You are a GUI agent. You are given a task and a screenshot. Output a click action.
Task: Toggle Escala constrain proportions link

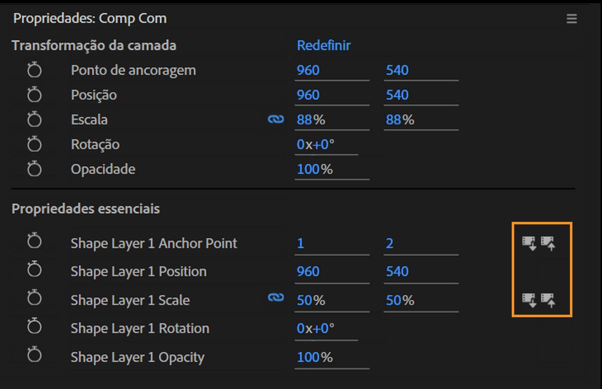[275, 119]
